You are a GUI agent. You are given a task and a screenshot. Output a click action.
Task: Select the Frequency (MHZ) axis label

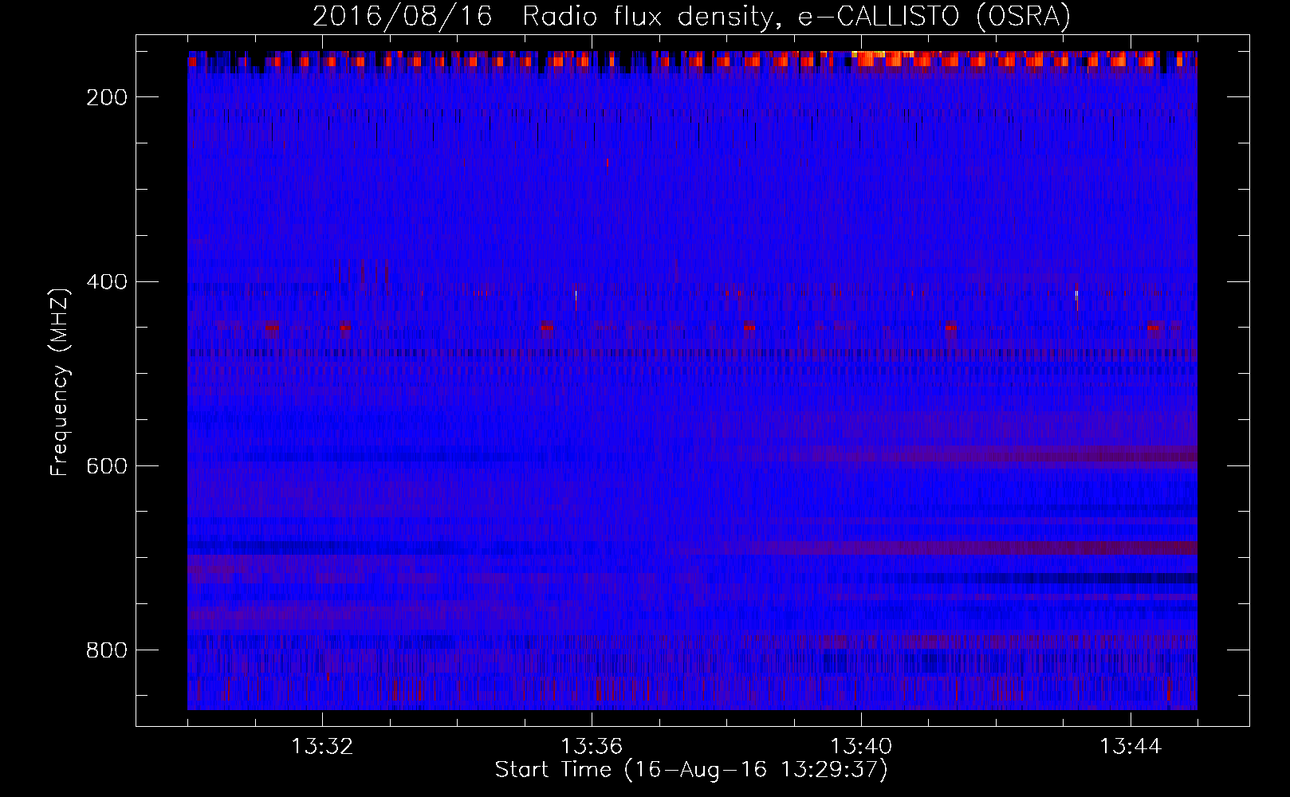click(x=60, y=382)
